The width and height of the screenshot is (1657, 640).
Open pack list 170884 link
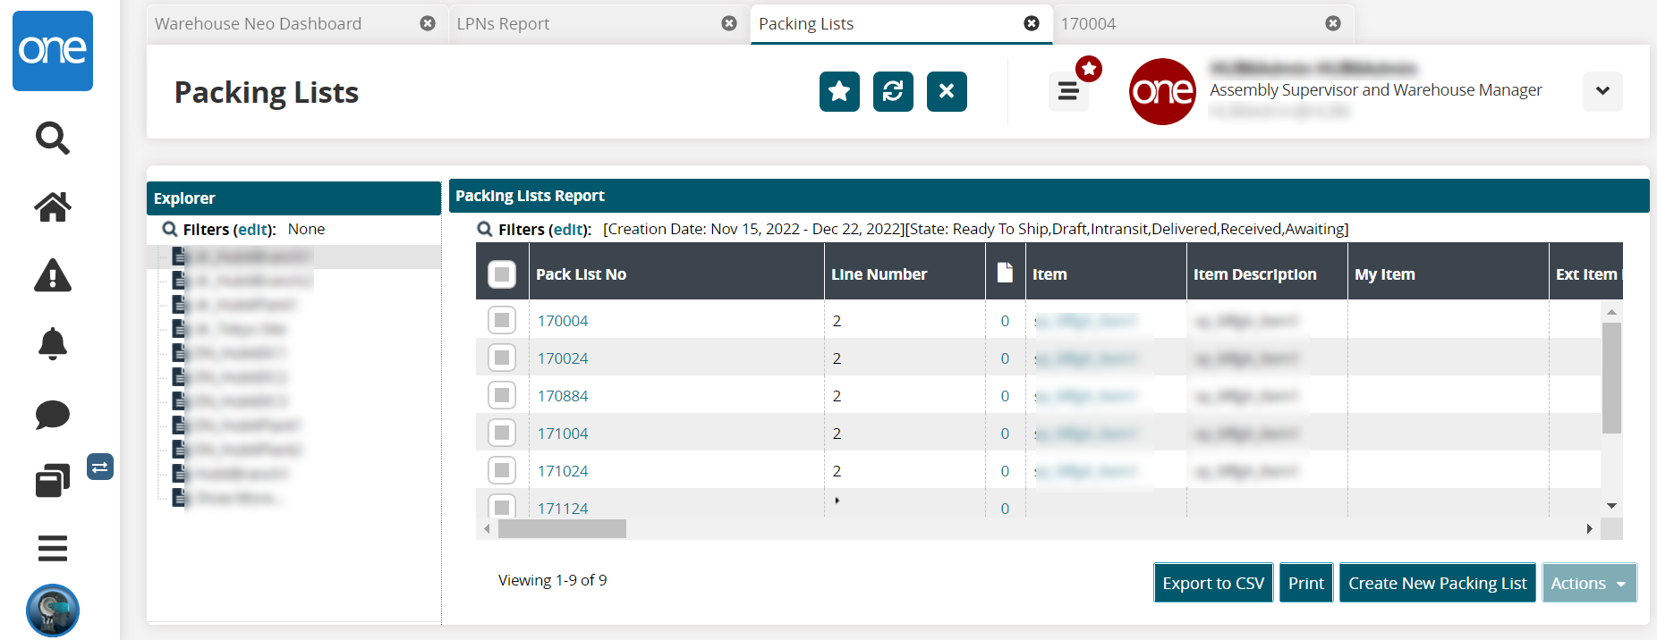pos(563,396)
